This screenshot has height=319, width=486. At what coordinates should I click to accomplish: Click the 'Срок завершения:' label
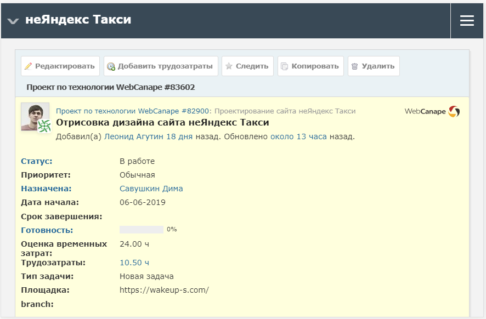coord(61,217)
